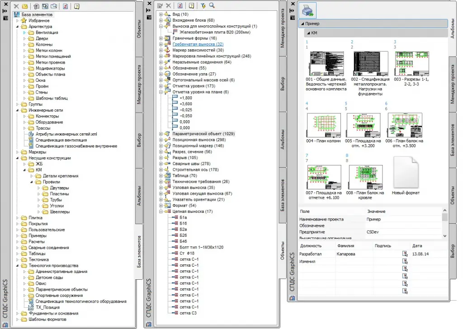Switch to Выбор tab in the middle panel

[283, 84]
